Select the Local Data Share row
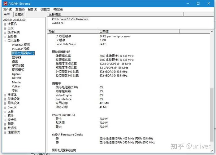Screen dimensions: 216x155 [81, 44]
